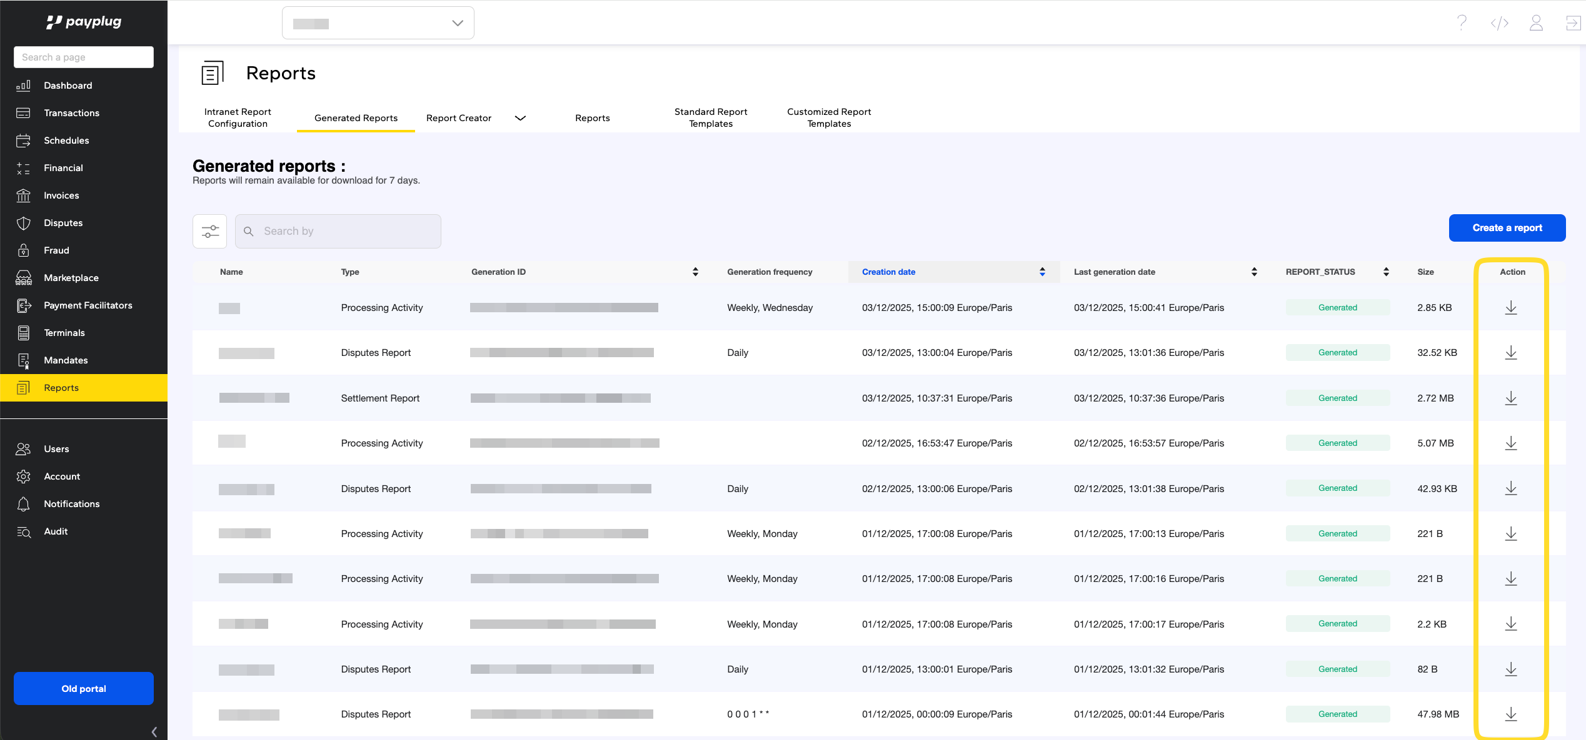1586x740 pixels.
Task: Click the logout icon in header
Action: tap(1573, 23)
